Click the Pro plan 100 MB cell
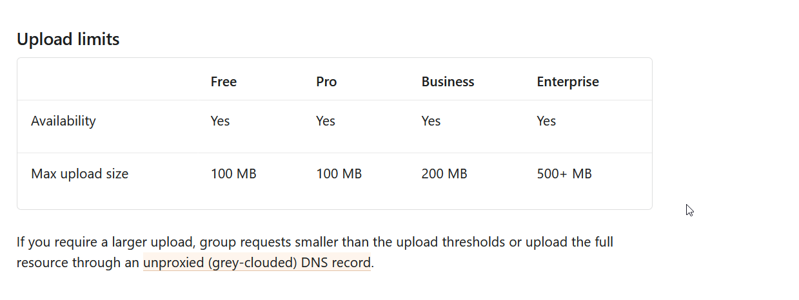Image resolution: width=799 pixels, height=300 pixels. click(x=339, y=174)
